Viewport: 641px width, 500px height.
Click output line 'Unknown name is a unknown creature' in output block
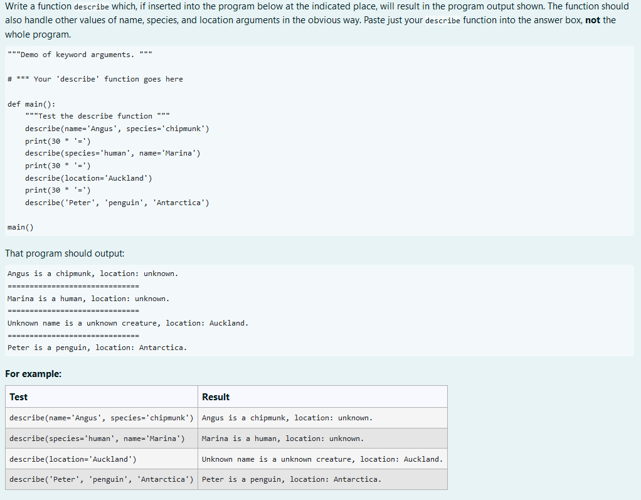coord(128,323)
